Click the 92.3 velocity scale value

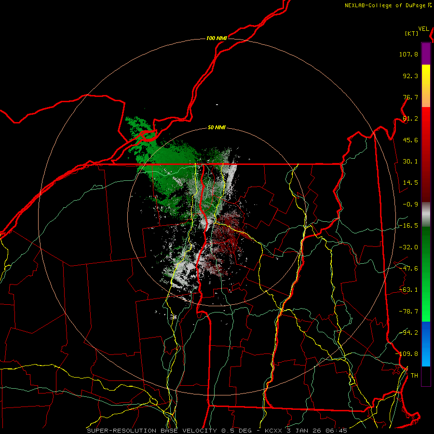coord(410,76)
